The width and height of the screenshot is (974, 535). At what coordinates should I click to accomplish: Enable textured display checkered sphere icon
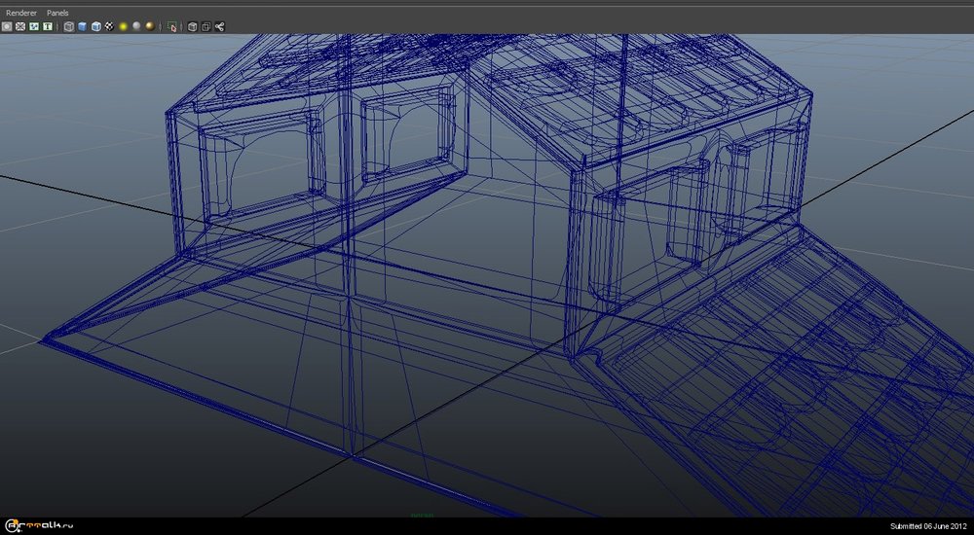point(110,27)
